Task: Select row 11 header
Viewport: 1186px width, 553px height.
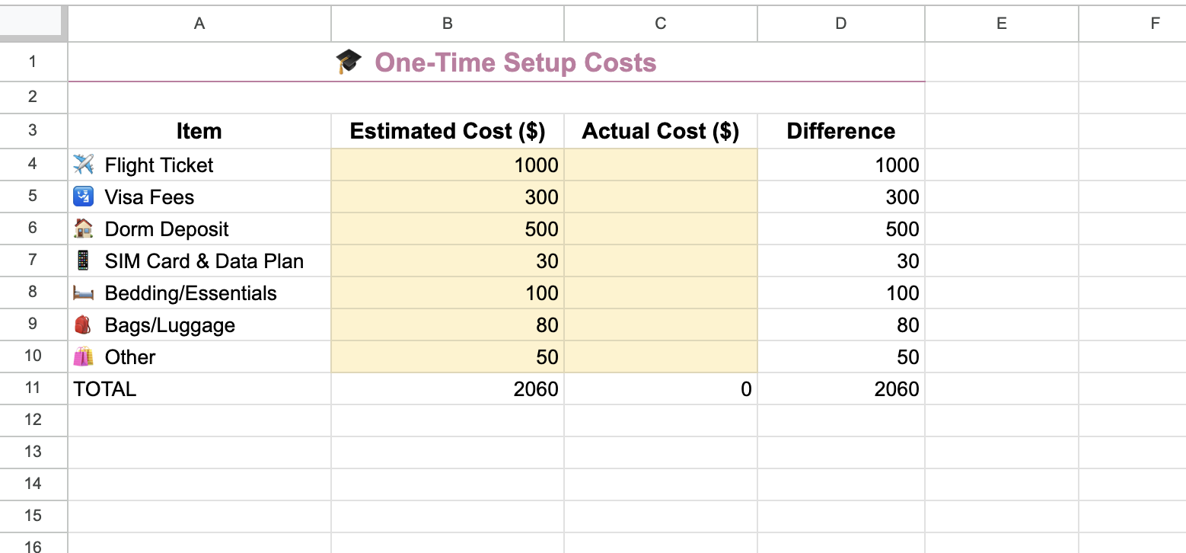Action: pyautogui.click(x=33, y=388)
